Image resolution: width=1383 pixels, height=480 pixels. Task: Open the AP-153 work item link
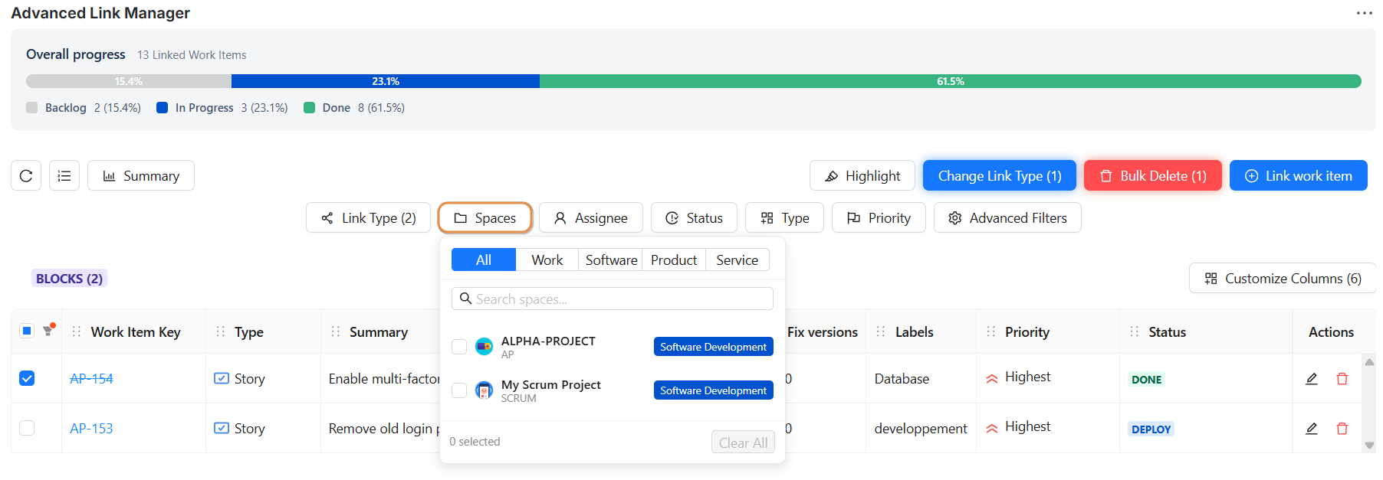pos(91,428)
